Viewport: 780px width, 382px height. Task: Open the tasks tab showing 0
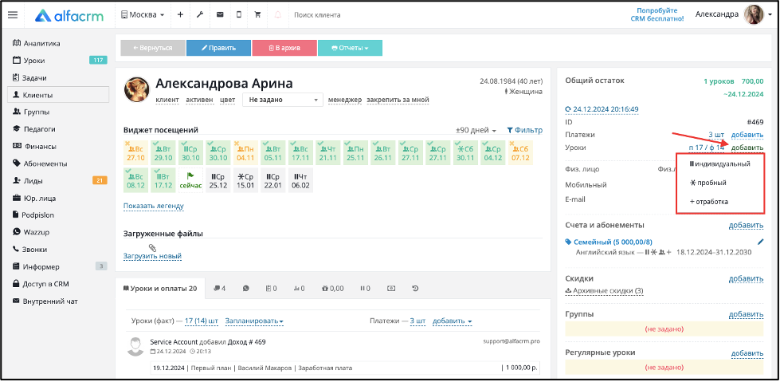[271, 288]
